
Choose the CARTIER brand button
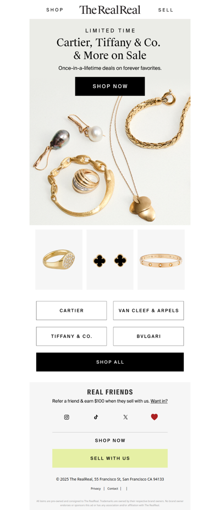[x=71, y=310]
